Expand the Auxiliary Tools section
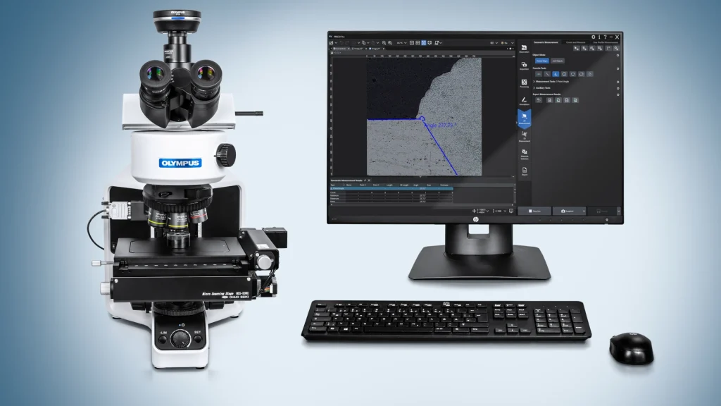Screen dimensions: 721x406 tap(534, 88)
